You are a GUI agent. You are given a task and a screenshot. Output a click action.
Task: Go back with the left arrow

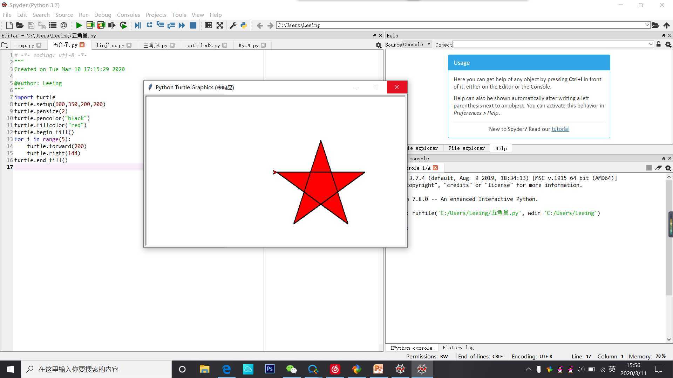(260, 25)
